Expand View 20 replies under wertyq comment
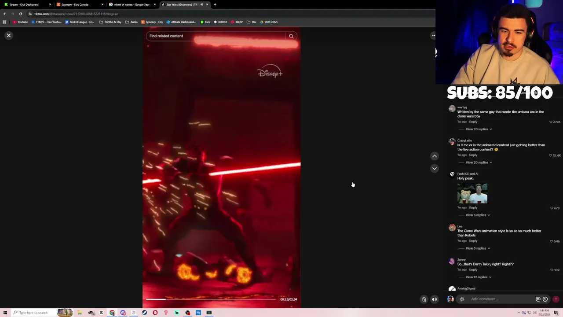The width and height of the screenshot is (563, 317). tap(479, 129)
